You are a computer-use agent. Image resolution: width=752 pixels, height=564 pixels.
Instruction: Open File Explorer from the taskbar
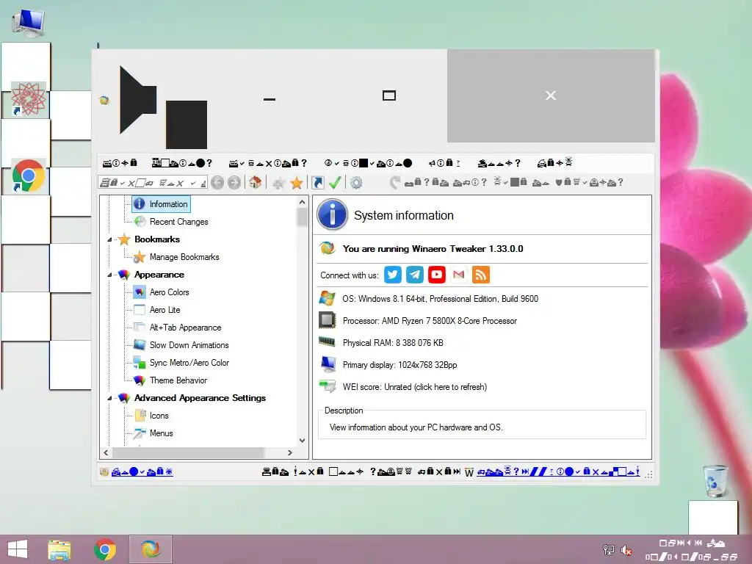59,549
